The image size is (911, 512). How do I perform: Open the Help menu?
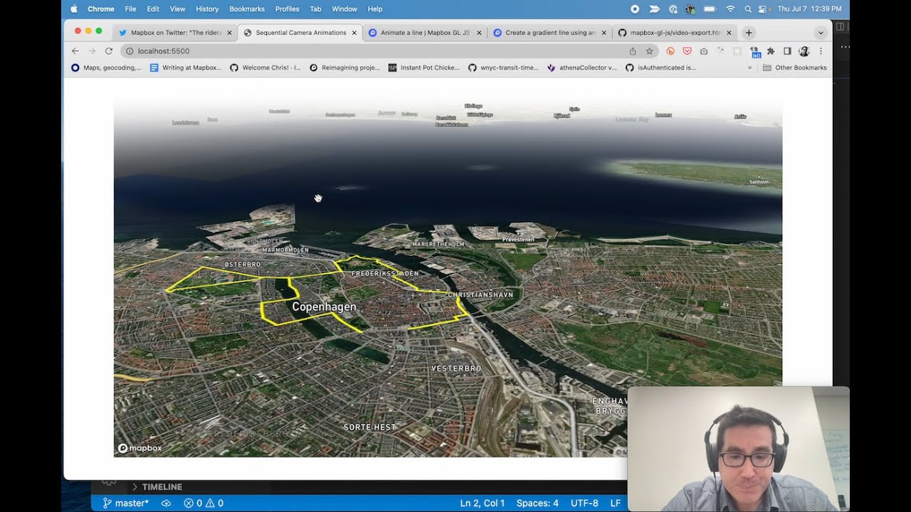click(375, 9)
